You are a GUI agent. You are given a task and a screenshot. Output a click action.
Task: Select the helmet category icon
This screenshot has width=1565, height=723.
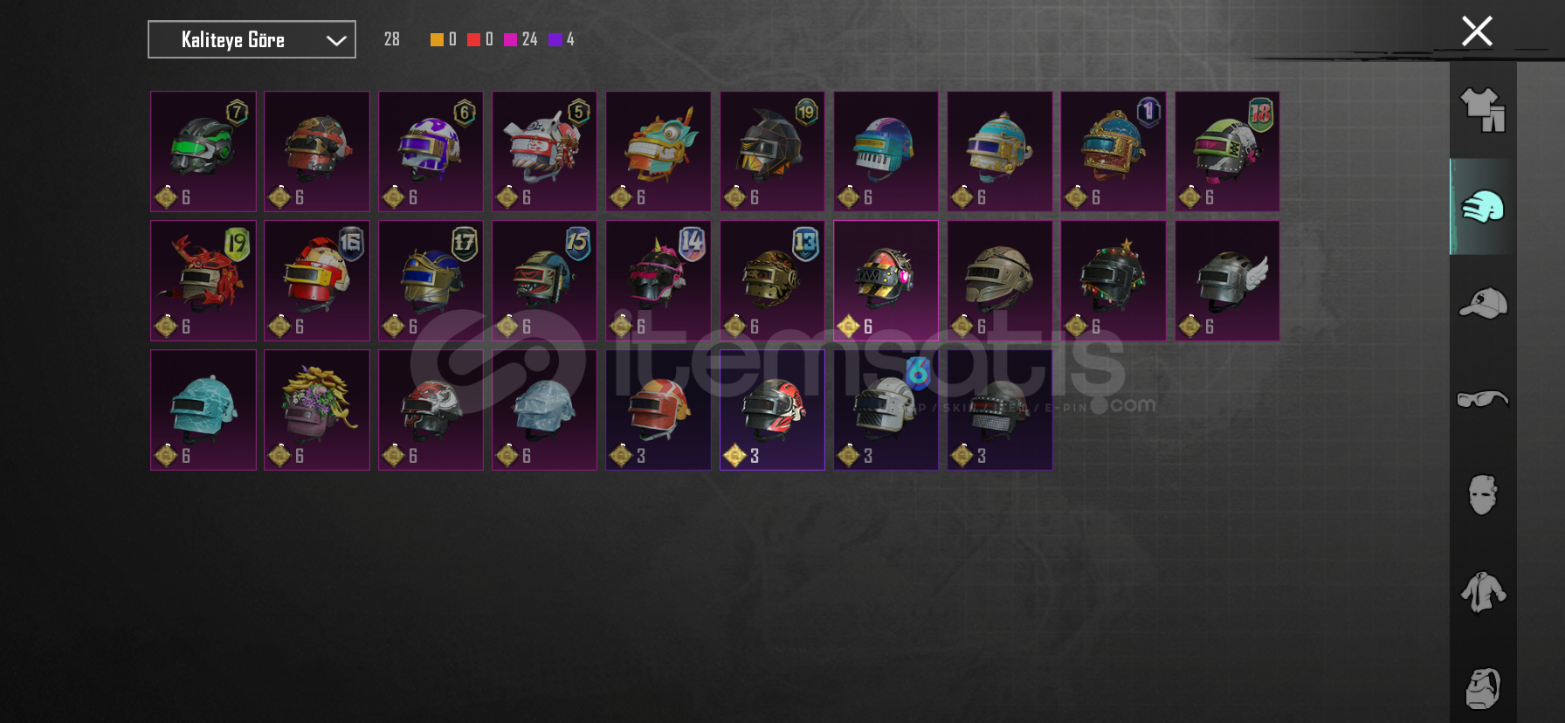click(x=1483, y=207)
